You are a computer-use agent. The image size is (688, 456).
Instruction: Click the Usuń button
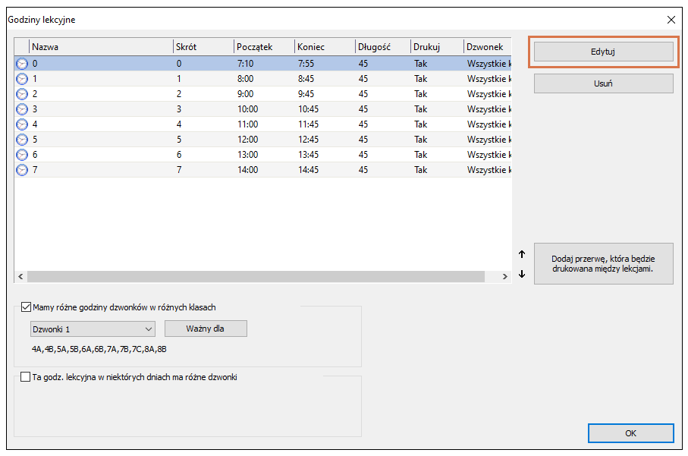(603, 83)
